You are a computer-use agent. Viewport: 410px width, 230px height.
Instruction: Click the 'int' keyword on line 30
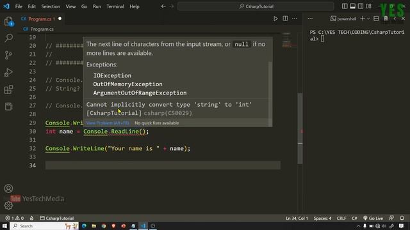[x=51, y=132]
